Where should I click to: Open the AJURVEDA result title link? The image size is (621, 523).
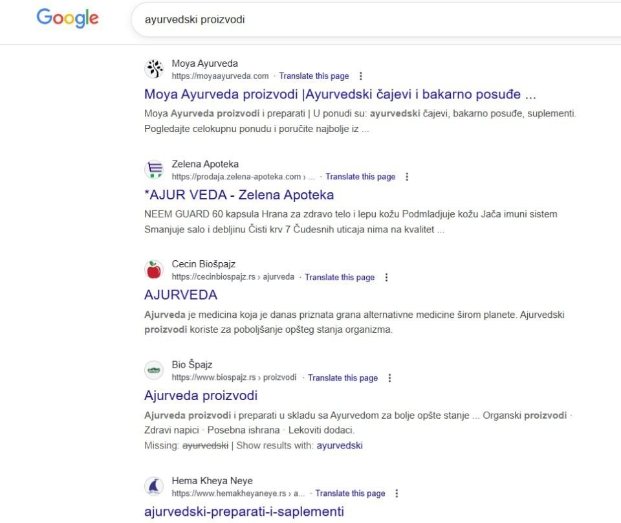pyautogui.click(x=180, y=295)
